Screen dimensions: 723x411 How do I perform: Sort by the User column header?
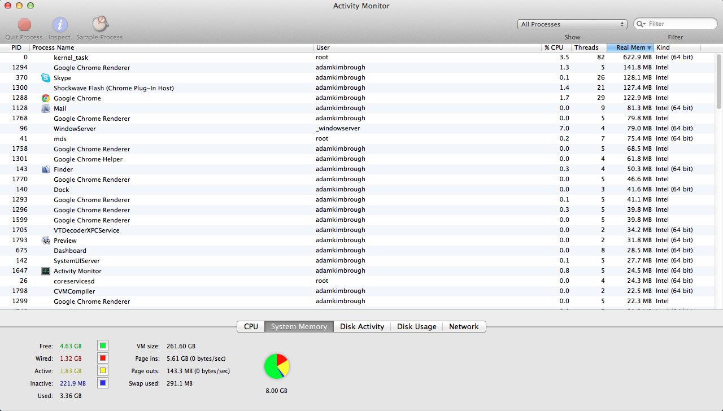[428, 47]
